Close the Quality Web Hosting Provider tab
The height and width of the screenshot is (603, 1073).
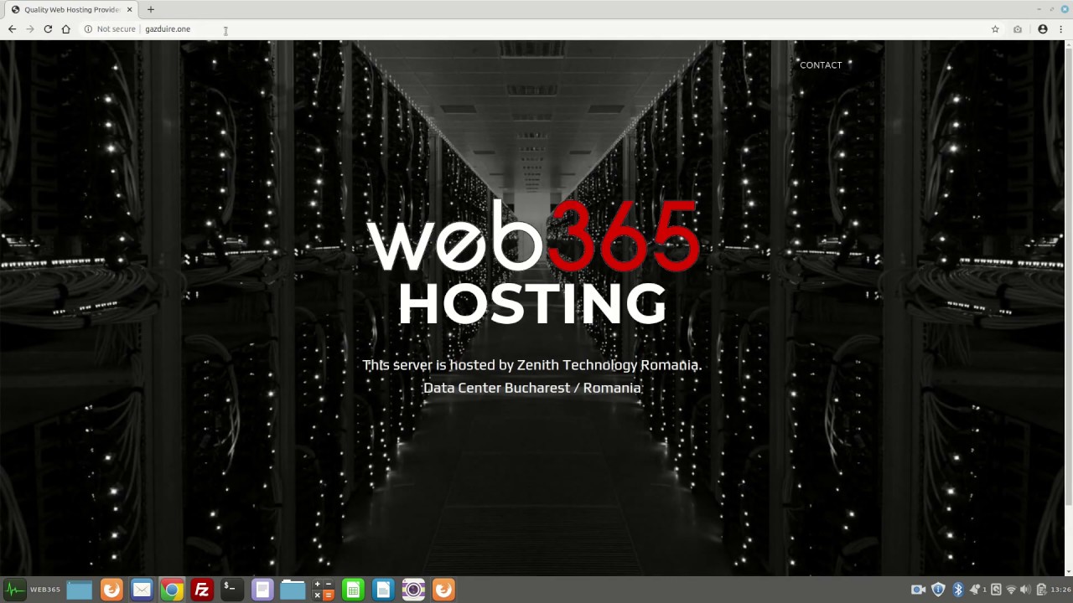click(130, 9)
